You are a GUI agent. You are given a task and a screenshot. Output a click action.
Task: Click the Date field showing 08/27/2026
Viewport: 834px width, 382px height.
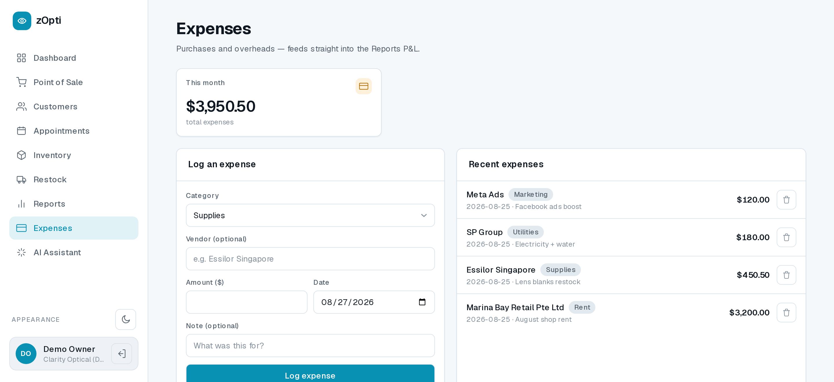[x=374, y=302]
